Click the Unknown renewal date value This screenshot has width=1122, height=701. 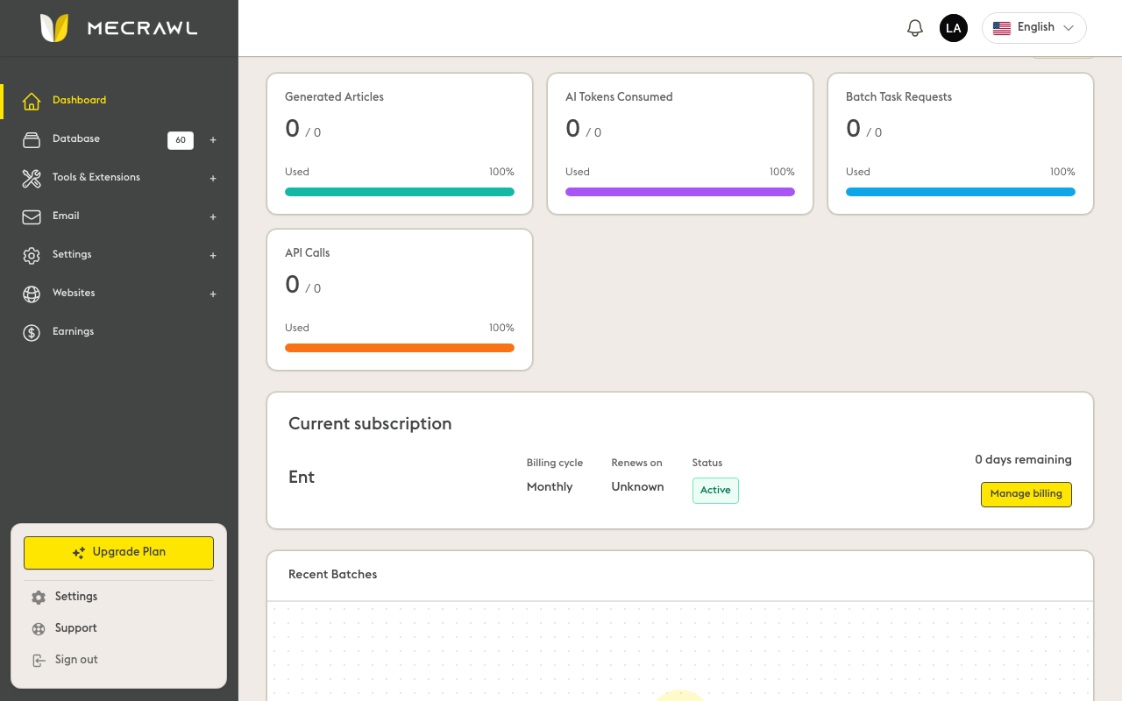[x=637, y=487]
